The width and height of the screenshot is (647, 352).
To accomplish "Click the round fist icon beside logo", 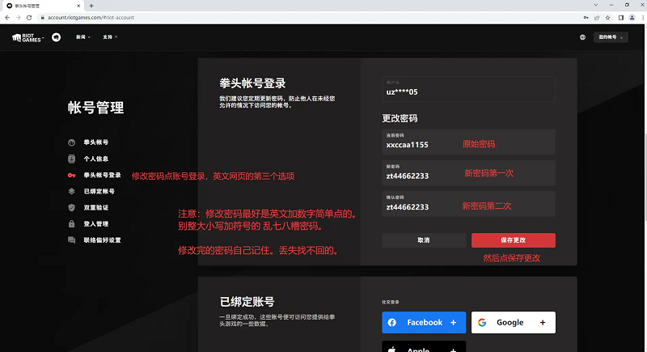I will point(56,37).
